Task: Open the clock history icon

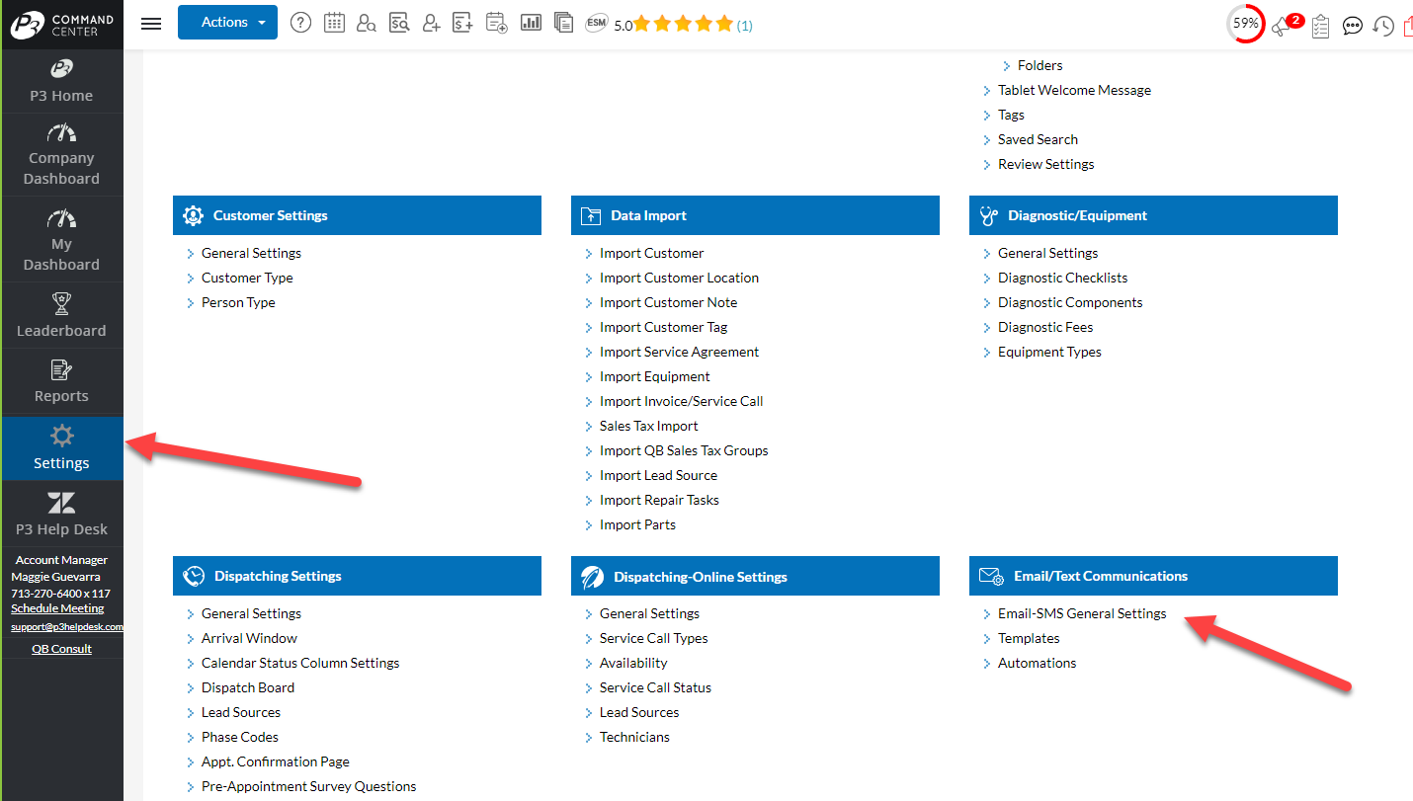Action: pos(1383,26)
